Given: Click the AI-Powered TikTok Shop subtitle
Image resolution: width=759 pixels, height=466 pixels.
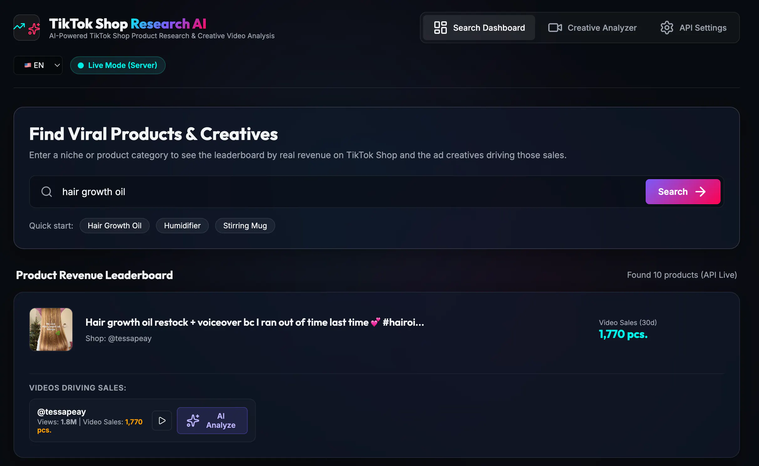Looking at the screenshot, I should coord(162,36).
